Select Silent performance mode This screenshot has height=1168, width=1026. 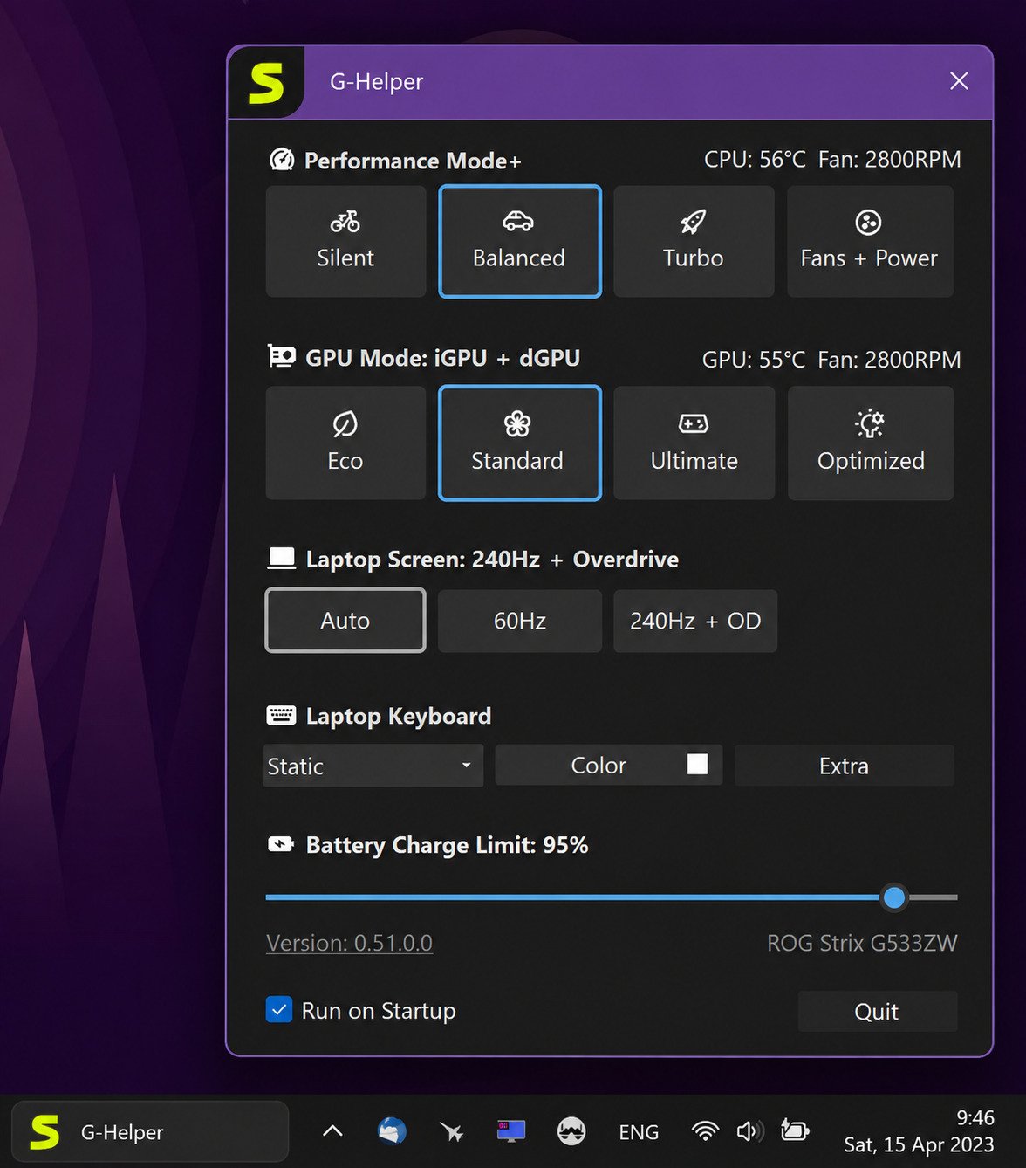(x=345, y=241)
